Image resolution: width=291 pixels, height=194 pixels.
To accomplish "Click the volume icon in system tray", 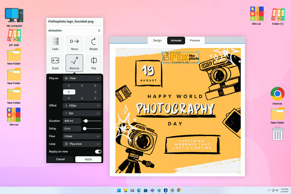I will pos(277,190).
